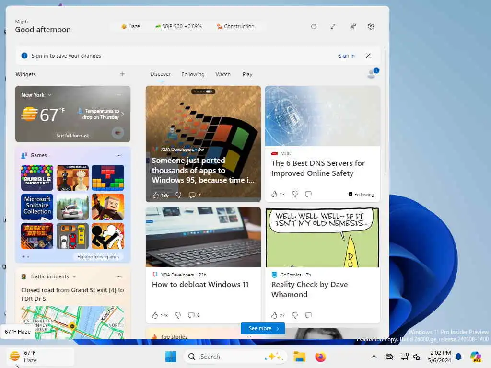Click games widget page indicator dots
Screen dimensions: 491x368
26,257
